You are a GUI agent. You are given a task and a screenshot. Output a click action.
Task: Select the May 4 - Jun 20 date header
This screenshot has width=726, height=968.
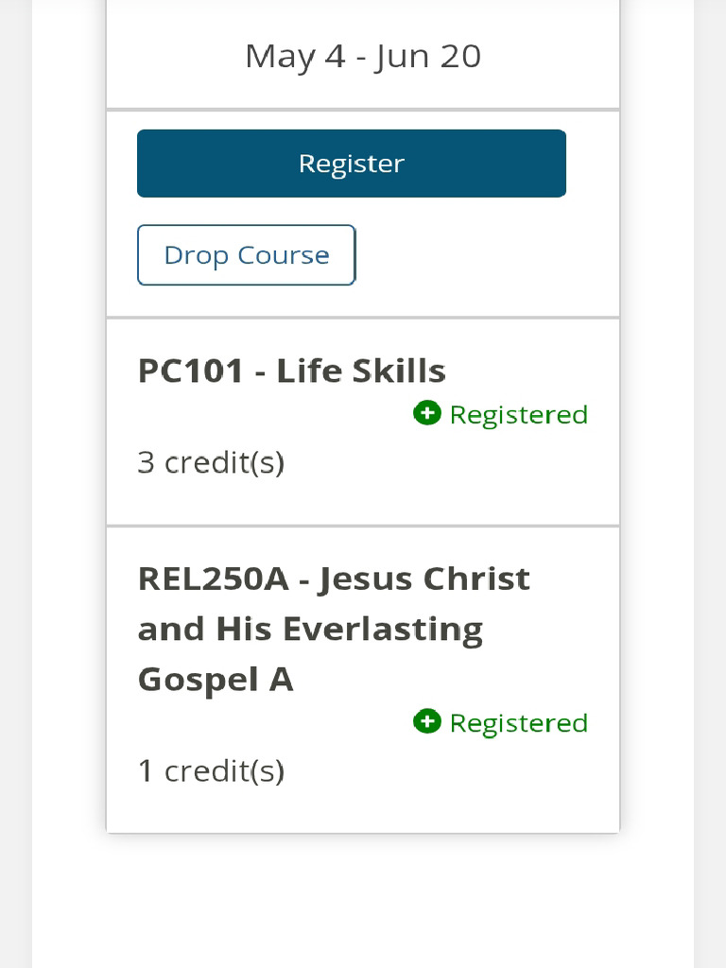[x=363, y=56]
